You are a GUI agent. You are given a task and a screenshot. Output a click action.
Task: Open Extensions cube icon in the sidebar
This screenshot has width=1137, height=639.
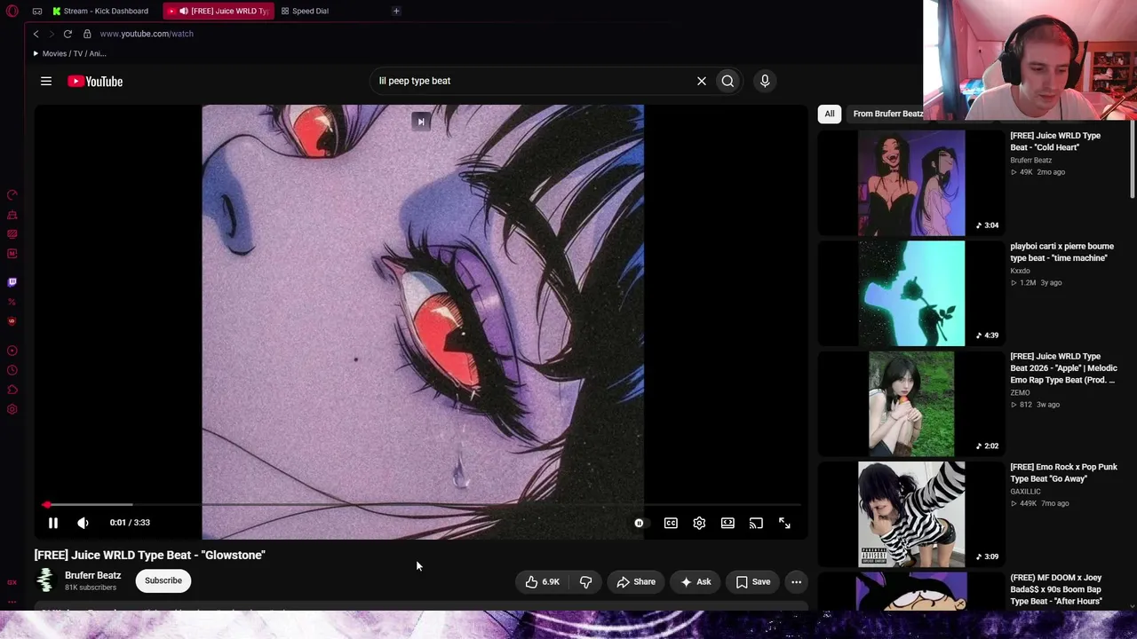pos(12,390)
